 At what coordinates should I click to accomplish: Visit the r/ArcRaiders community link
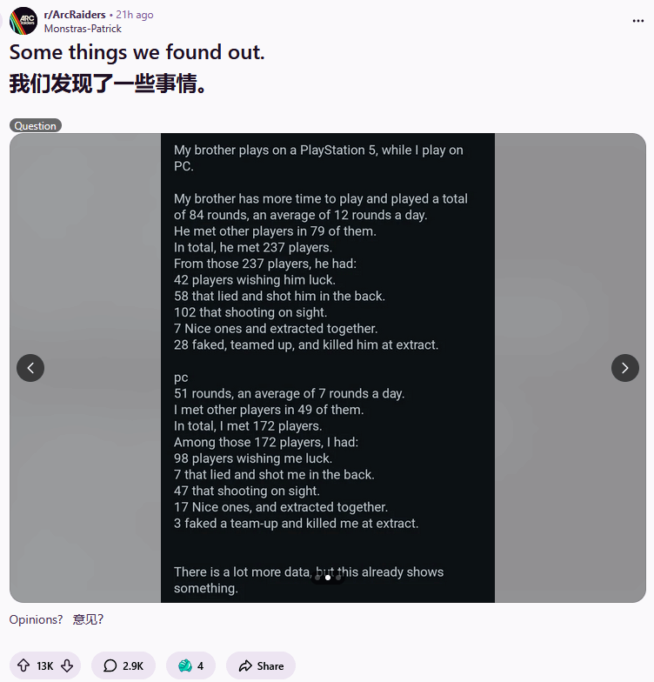[75, 15]
